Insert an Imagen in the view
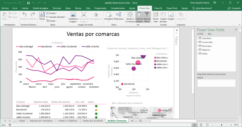Viewport: 242px width, 127px height. point(171,16)
